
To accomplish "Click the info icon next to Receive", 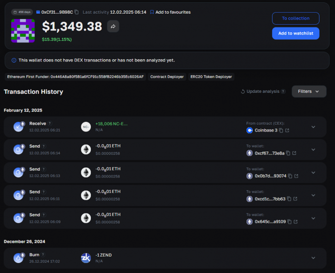I will (50, 123).
